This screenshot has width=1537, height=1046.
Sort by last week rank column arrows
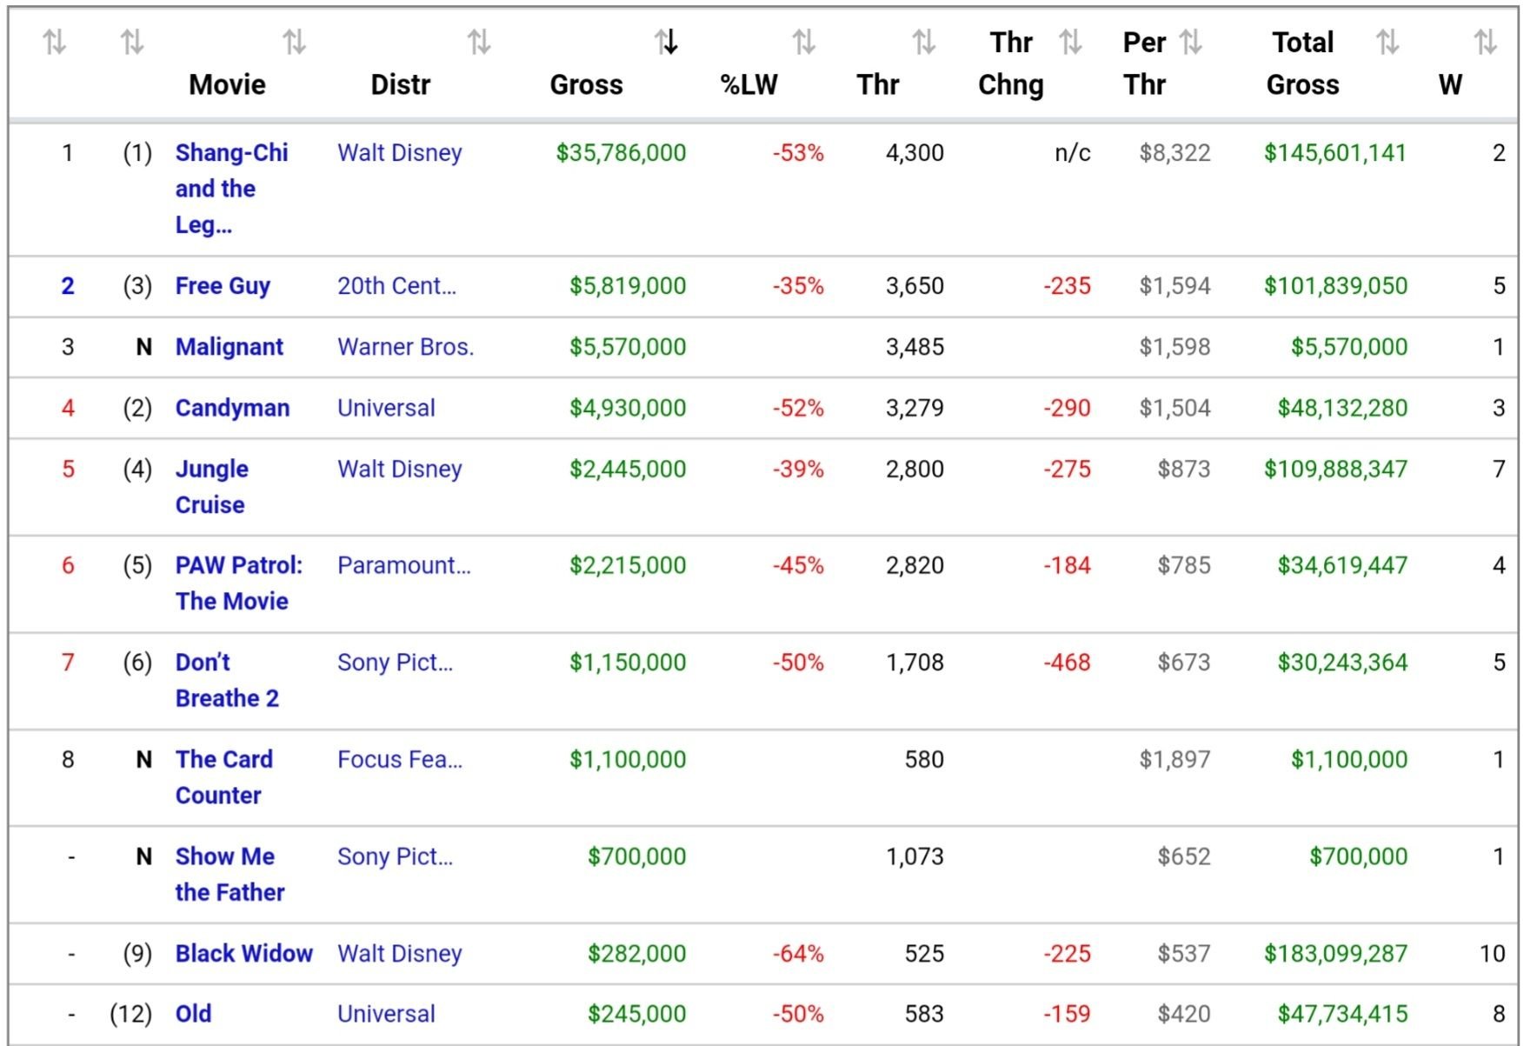point(132,41)
